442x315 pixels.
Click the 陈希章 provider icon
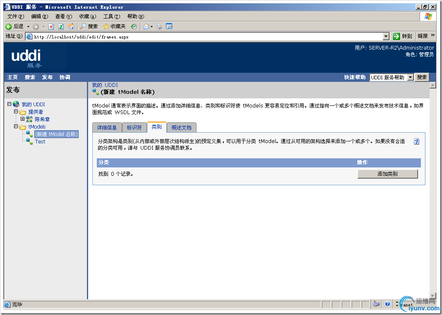29,119
